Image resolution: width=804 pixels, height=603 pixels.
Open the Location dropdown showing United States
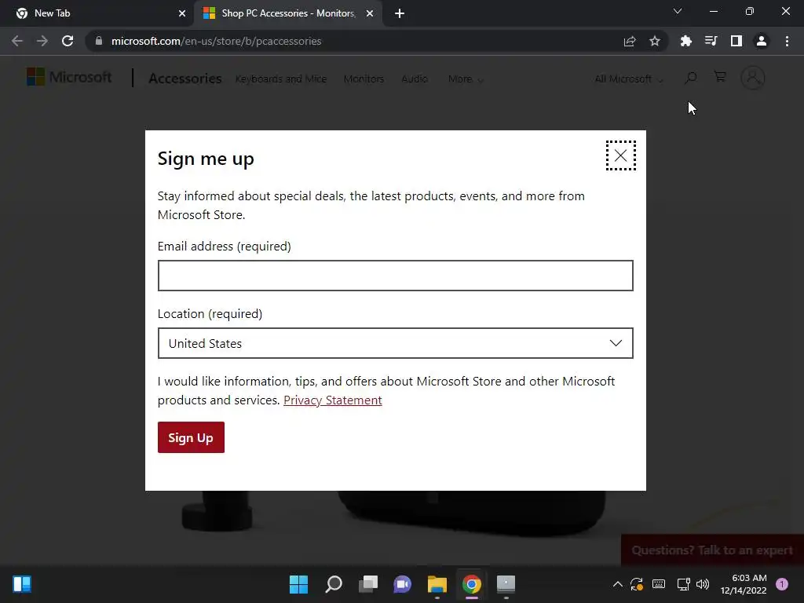point(396,343)
